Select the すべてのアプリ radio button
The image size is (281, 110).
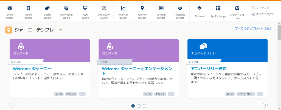(x=253, y=14)
